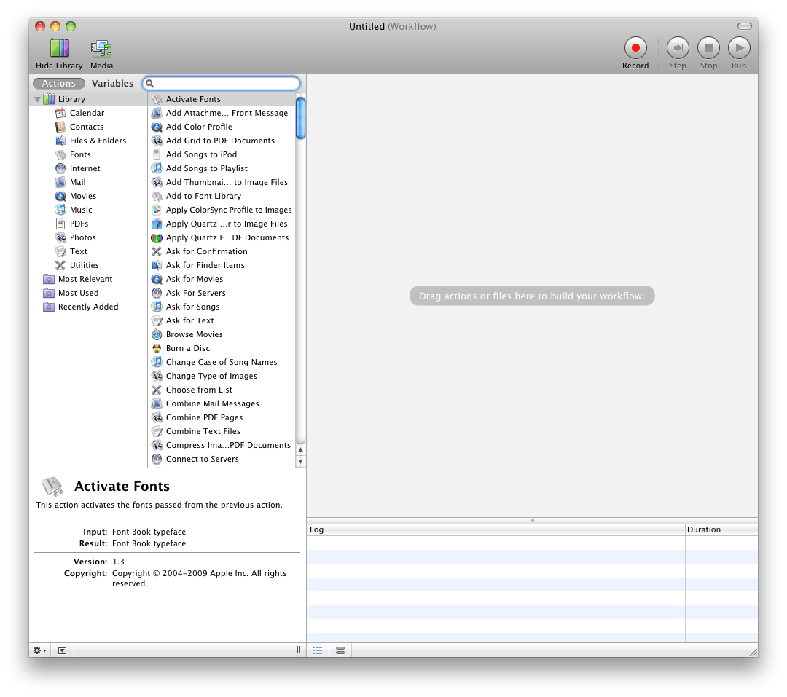
Task: Select Combine Text Files action
Action: (222, 431)
